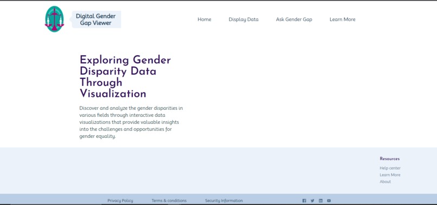Follow the footer Learn More link

point(390,175)
